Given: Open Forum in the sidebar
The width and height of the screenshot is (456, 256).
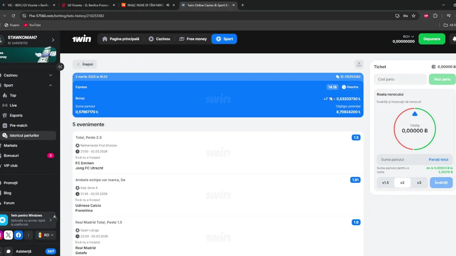Looking at the screenshot, I should point(28,203).
